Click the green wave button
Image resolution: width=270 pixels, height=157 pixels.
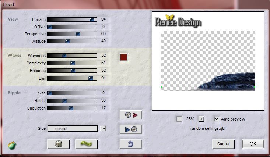click(x=87, y=144)
